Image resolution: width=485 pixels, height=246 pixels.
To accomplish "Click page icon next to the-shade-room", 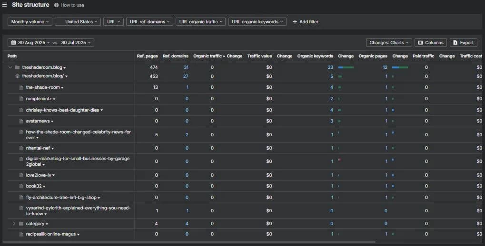I will (21, 87).
